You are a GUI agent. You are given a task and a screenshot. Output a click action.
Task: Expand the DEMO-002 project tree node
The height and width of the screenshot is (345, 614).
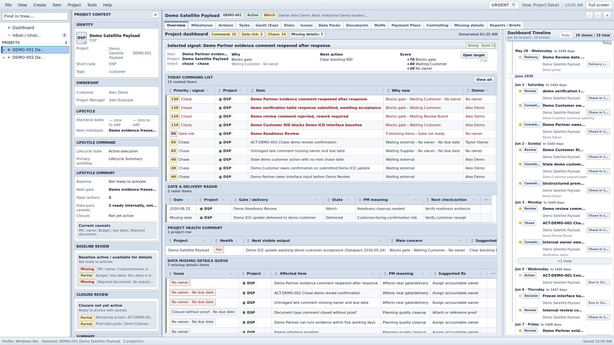click(x=4, y=58)
